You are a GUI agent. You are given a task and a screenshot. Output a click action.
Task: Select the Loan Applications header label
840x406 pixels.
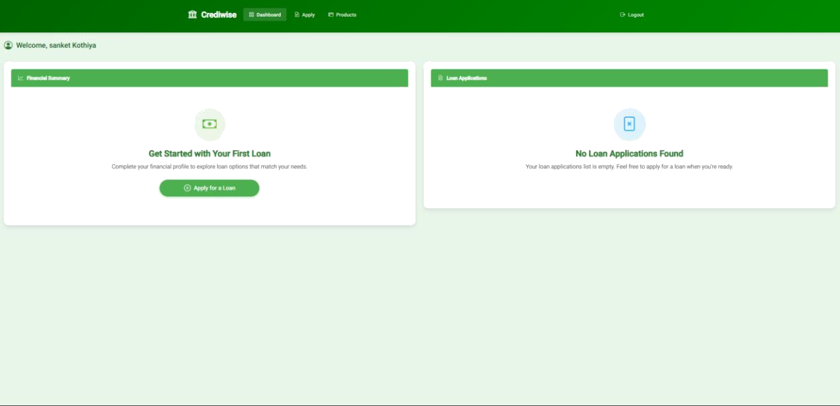466,78
